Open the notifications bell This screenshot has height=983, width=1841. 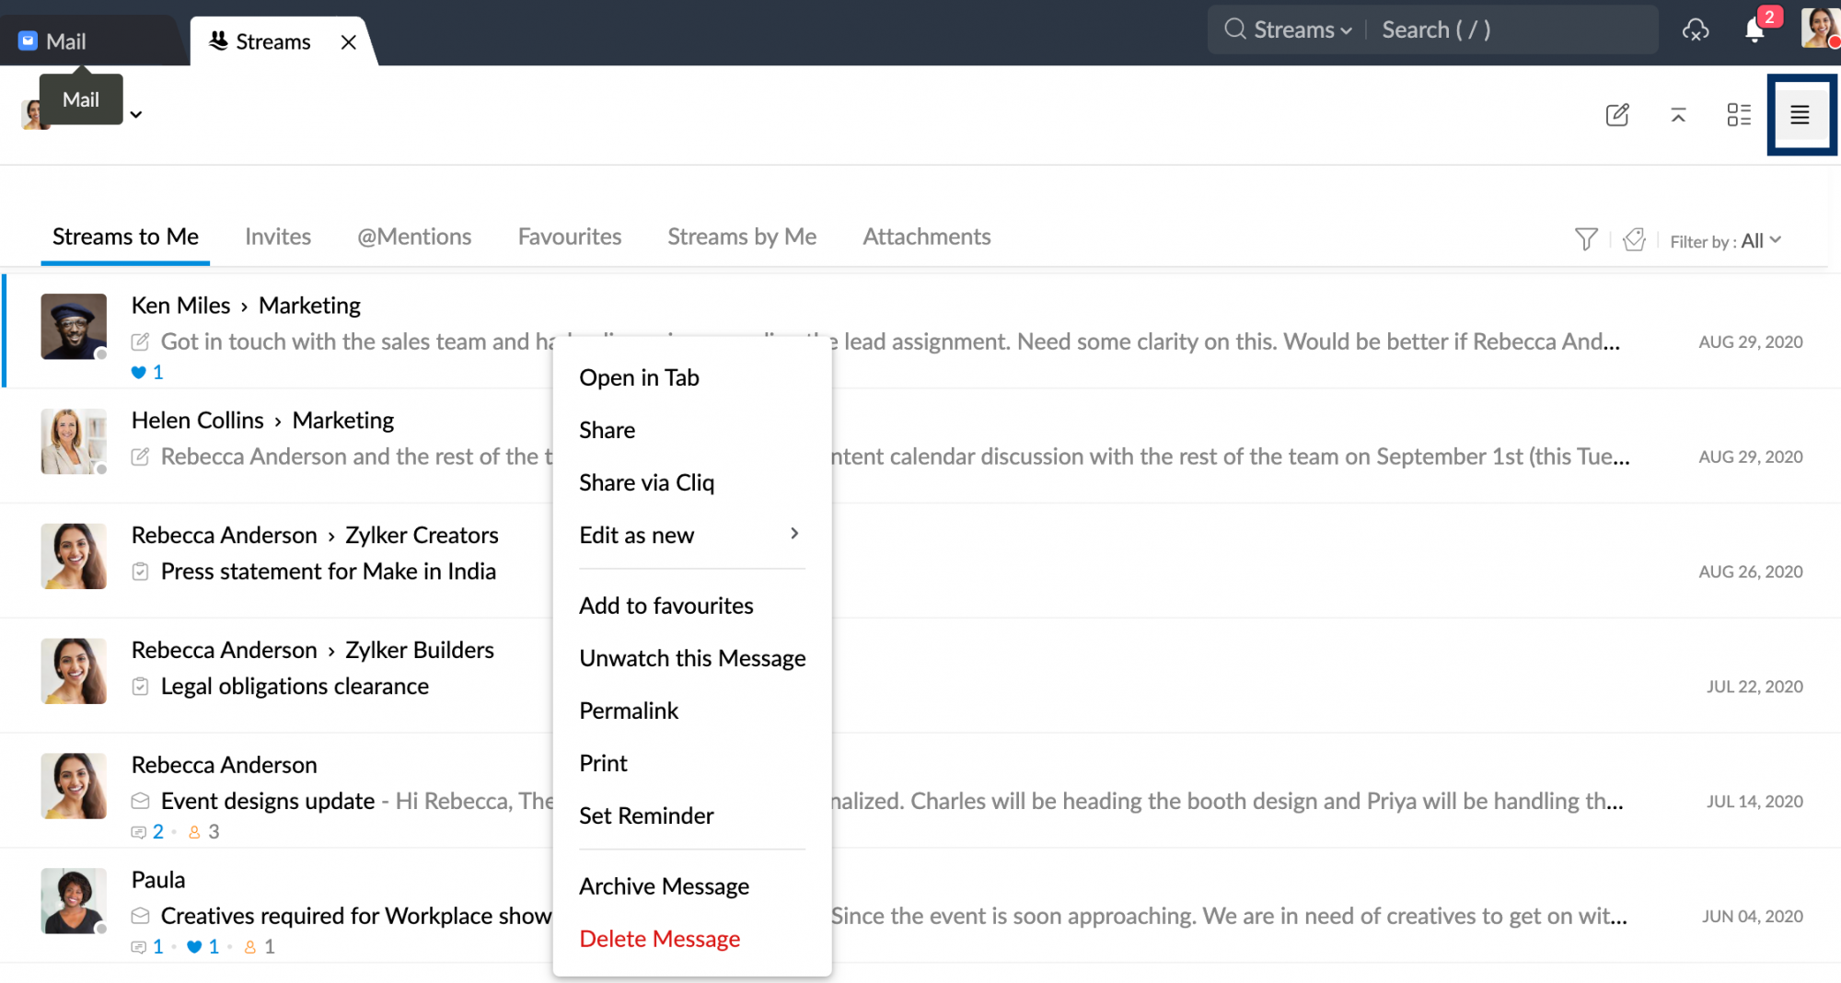[x=1754, y=31]
